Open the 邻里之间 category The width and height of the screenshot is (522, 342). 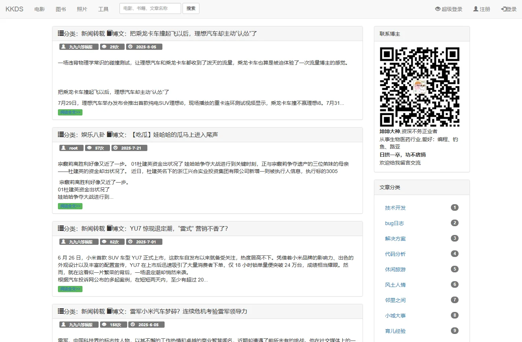click(x=395, y=300)
